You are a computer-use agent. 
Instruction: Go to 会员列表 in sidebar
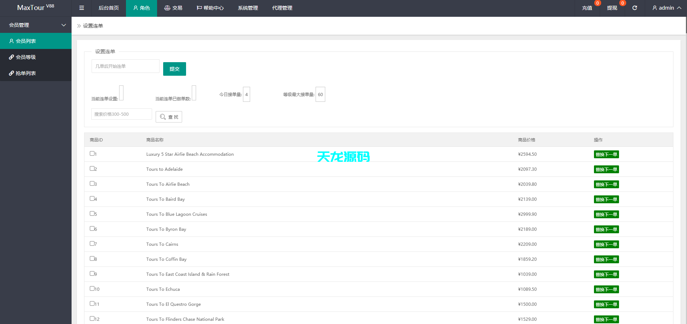click(x=26, y=41)
